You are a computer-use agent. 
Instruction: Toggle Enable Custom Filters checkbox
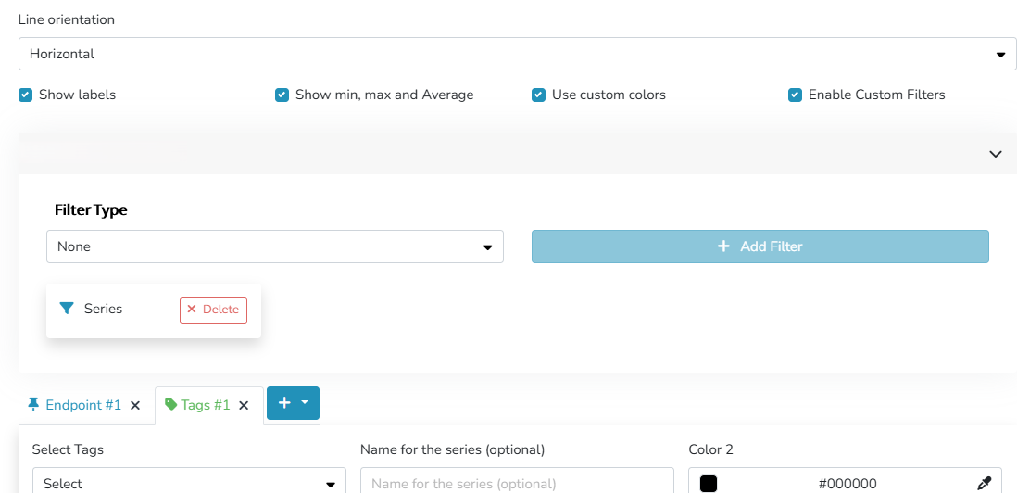point(795,95)
